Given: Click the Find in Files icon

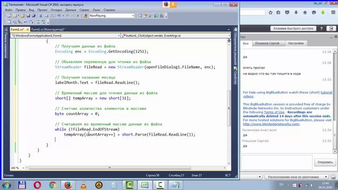Looking at the screenshot, I should pyautogui.click(x=85, y=16).
